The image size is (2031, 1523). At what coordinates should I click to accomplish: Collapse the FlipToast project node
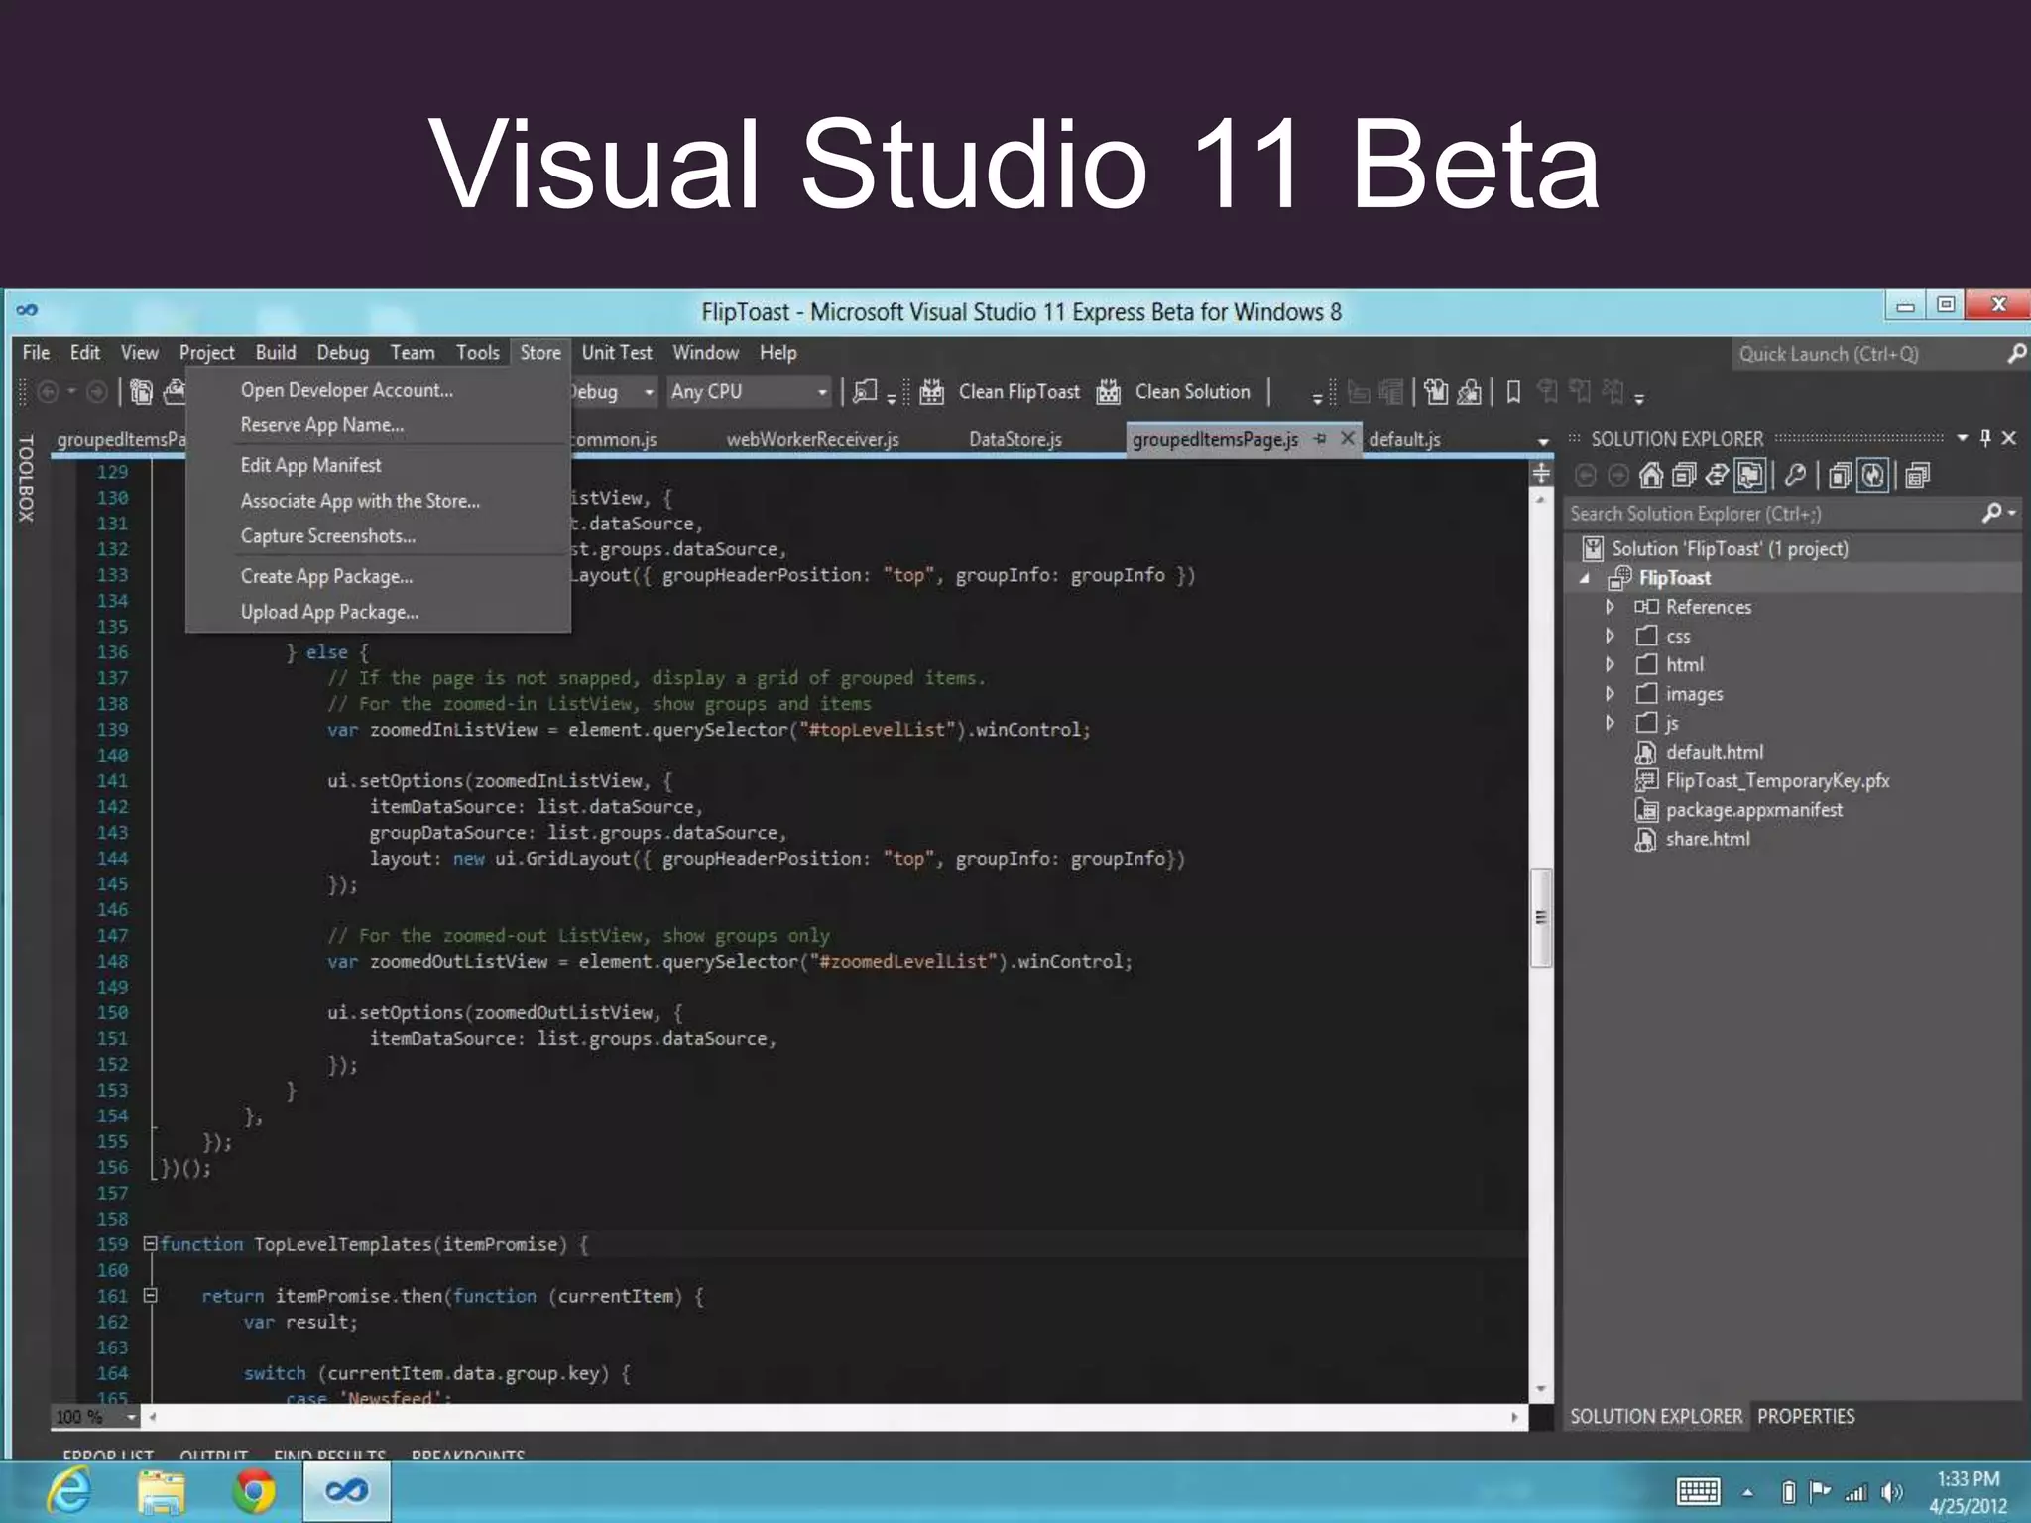(1585, 578)
